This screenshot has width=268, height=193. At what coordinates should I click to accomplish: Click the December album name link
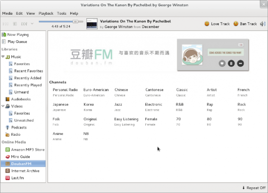(151, 27)
